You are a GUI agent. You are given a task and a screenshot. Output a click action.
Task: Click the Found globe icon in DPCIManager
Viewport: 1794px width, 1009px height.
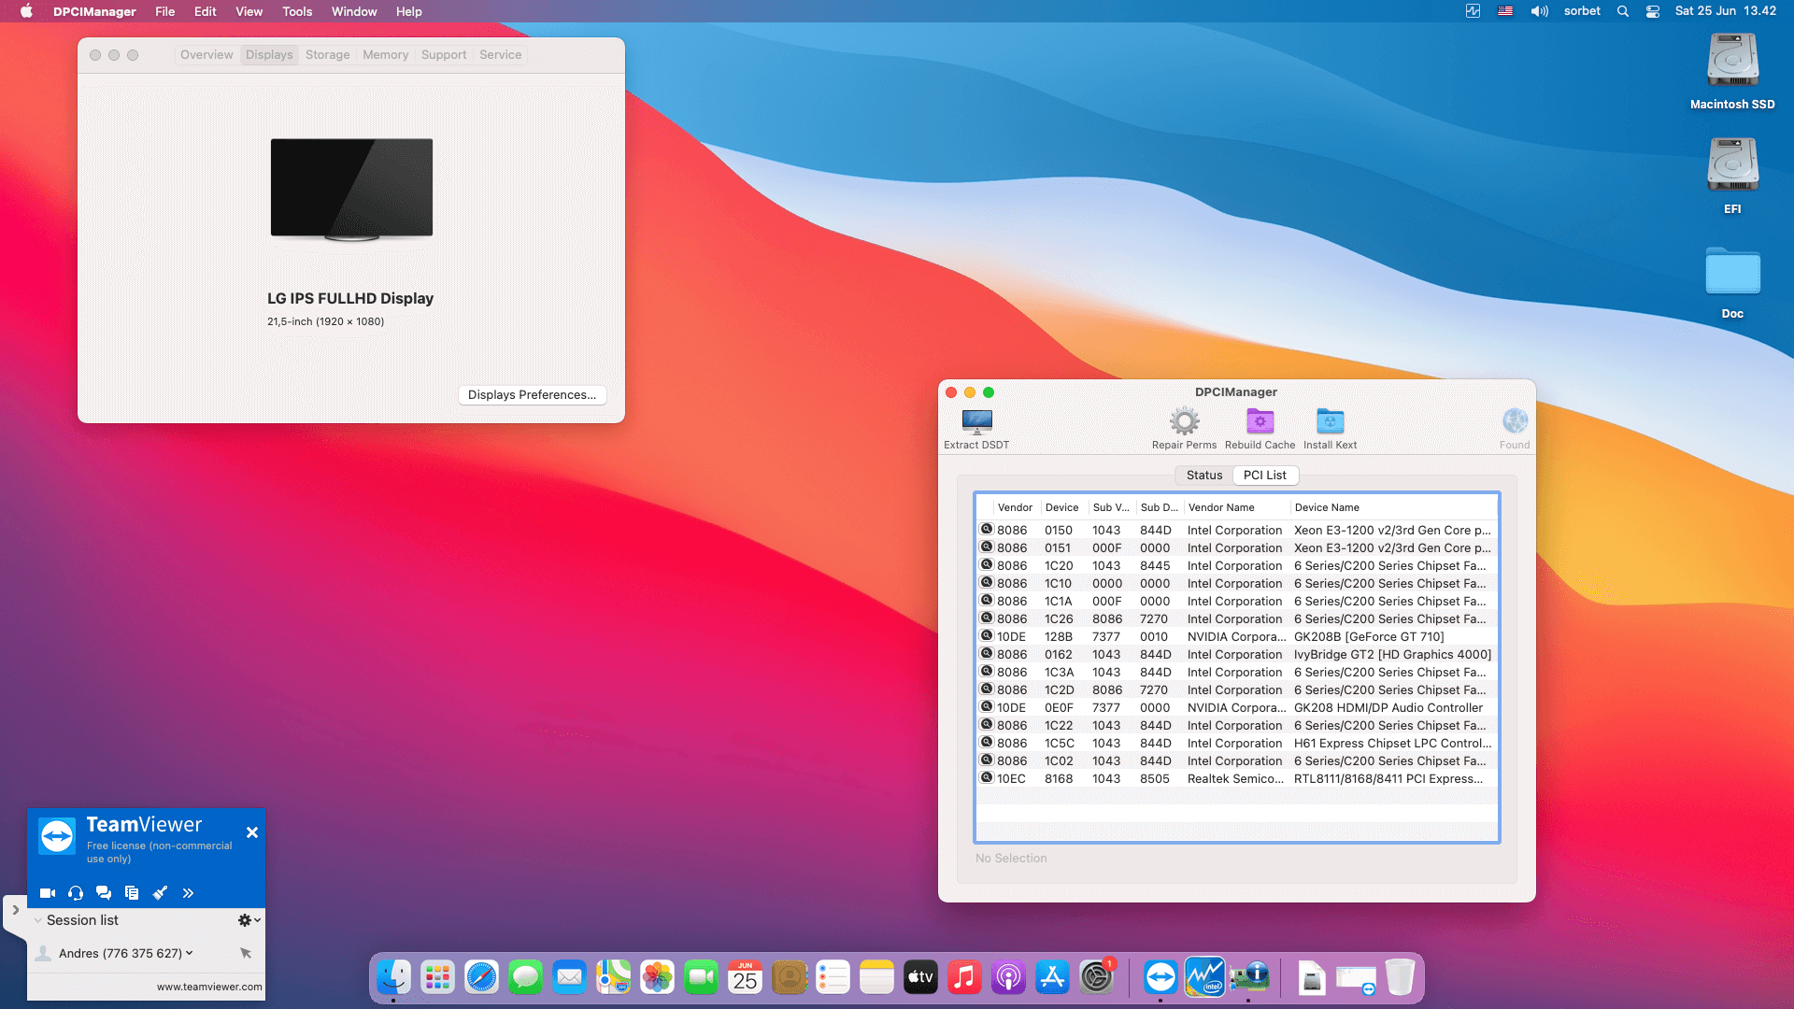(x=1515, y=421)
